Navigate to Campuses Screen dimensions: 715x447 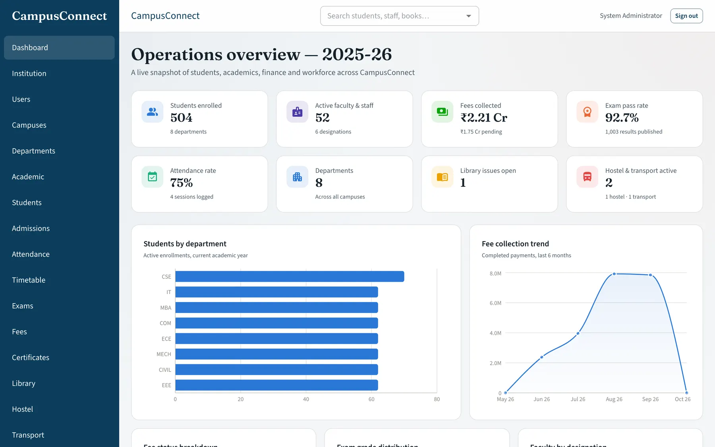59,125
